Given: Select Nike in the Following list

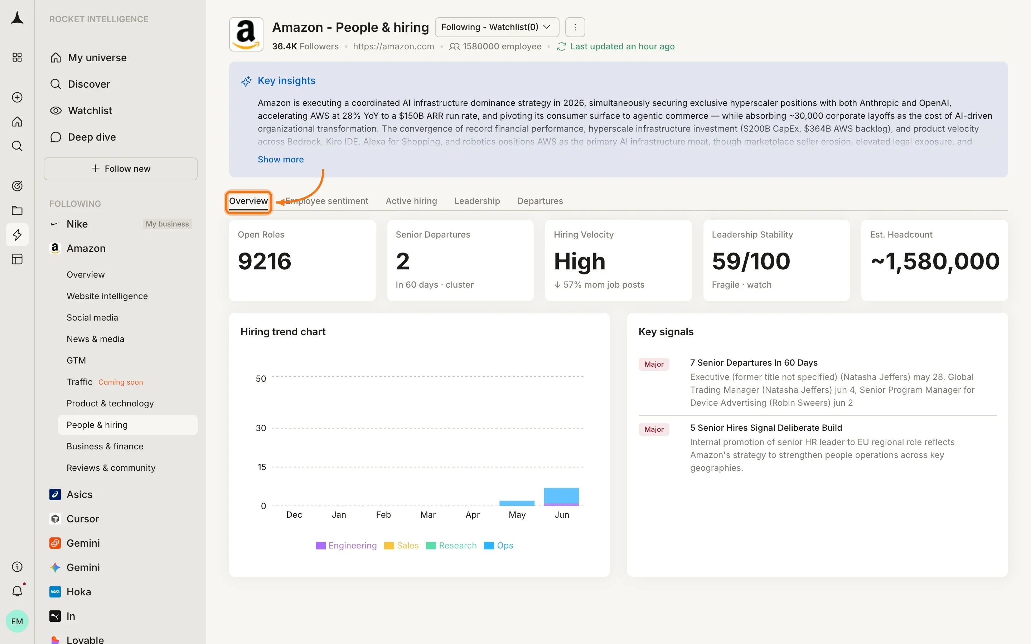Looking at the screenshot, I should (77, 224).
